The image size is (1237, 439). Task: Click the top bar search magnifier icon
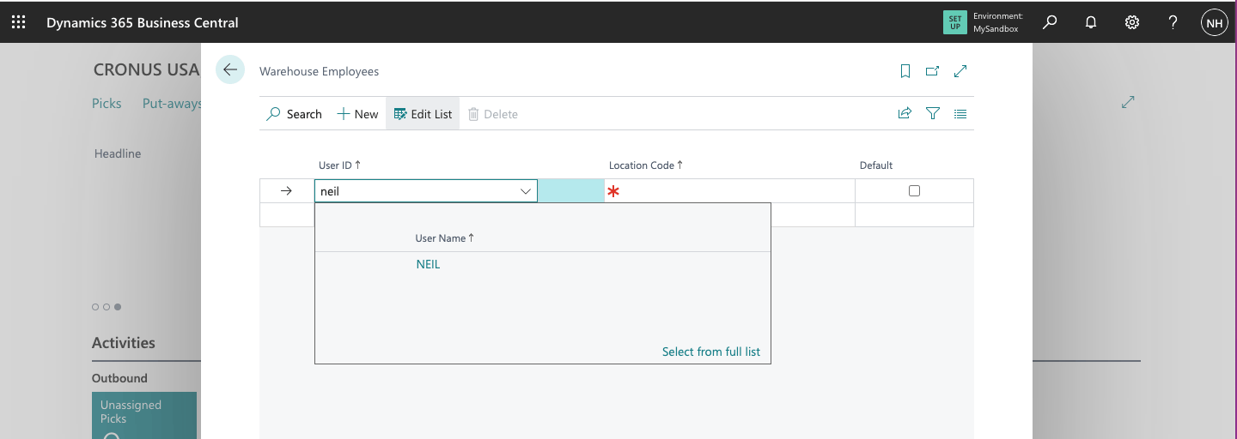(x=1049, y=23)
